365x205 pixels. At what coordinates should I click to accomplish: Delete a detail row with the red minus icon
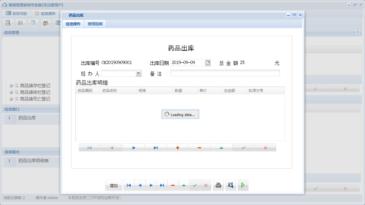point(199,147)
